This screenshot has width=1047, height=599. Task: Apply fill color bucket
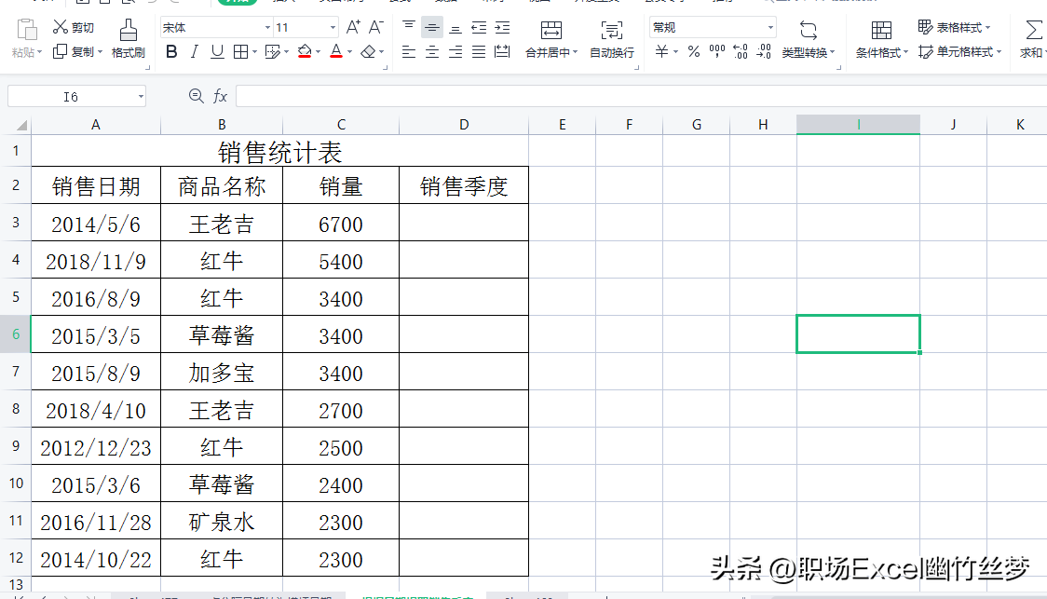[305, 51]
